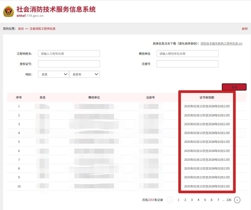Download 消防技术服务机构工程师信息.xls file

221,43
